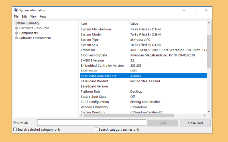Select the BIOS Version/Date row

pos(143,55)
